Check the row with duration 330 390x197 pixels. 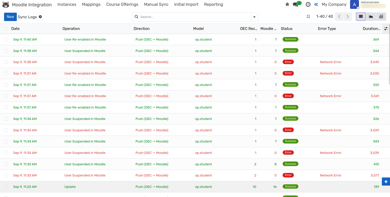tap(6, 85)
